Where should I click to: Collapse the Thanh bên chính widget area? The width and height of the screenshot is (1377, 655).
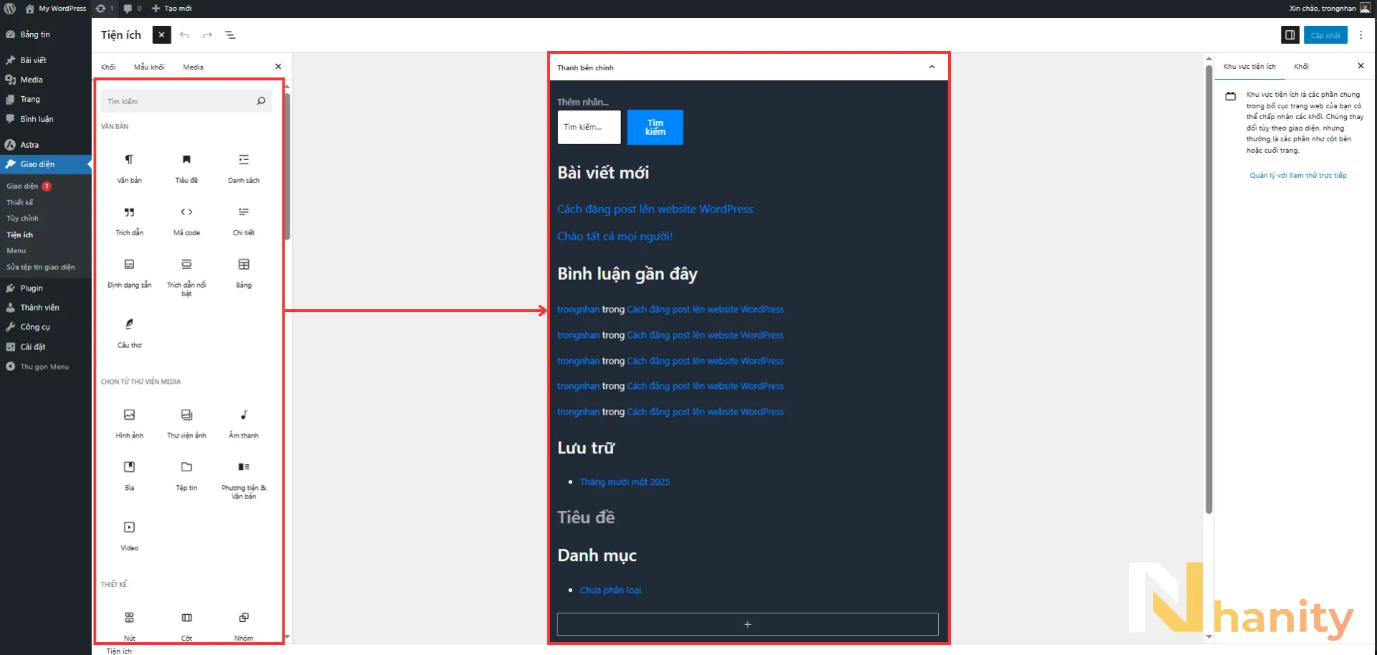[x=932, y=67]
